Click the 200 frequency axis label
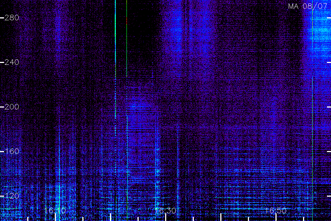The width and height of the screenshot is (331, 221). click(x=12, y=107)
